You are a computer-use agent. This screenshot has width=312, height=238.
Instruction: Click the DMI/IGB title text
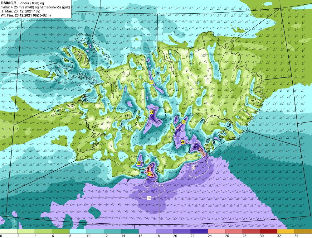(x=8, y=3)
